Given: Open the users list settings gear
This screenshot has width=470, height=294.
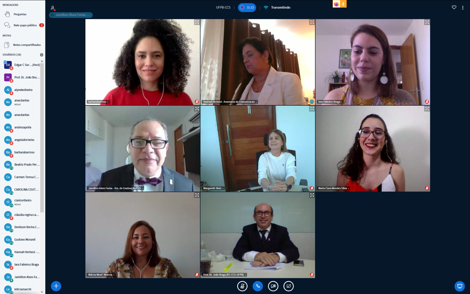Looking at the screenshot, I should (42, 55).
